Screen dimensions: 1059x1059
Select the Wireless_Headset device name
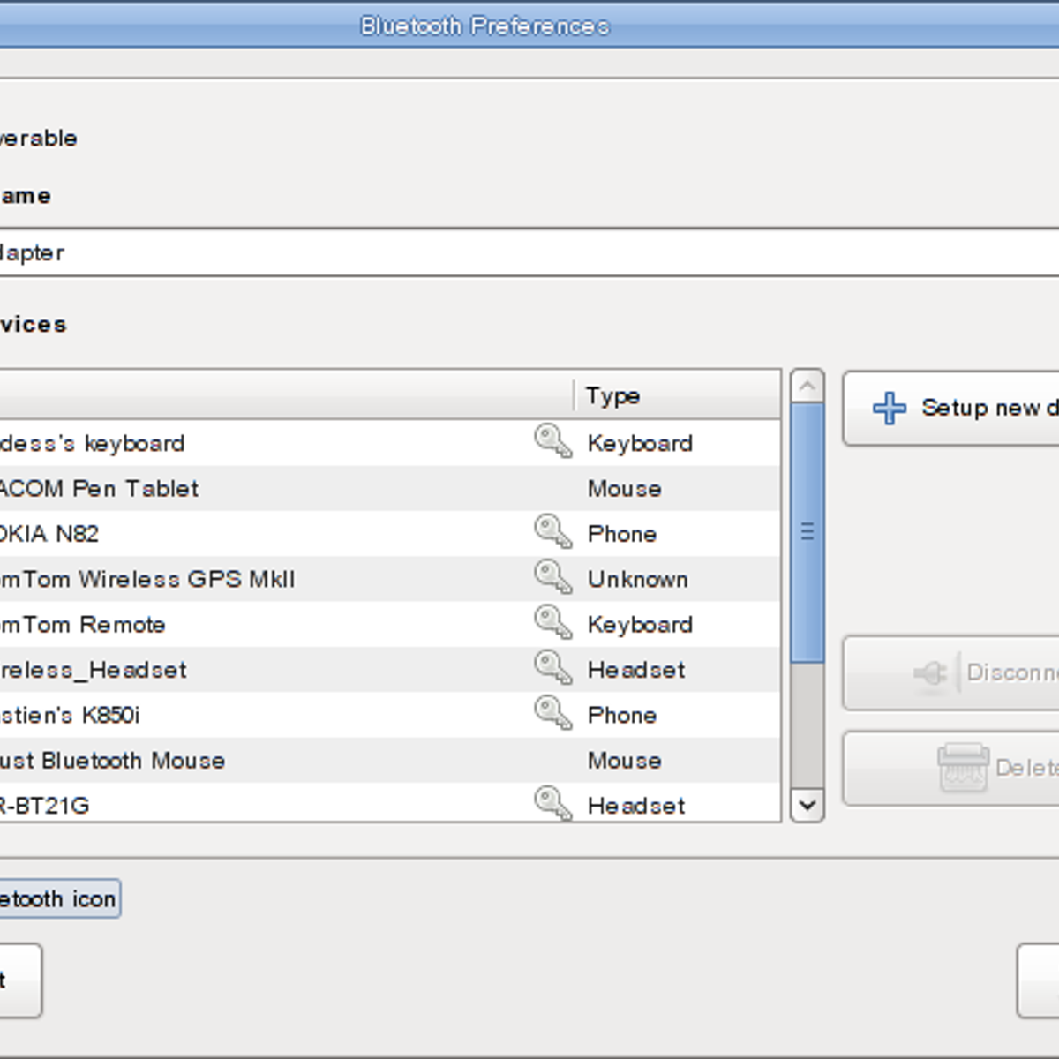[94, 670]
